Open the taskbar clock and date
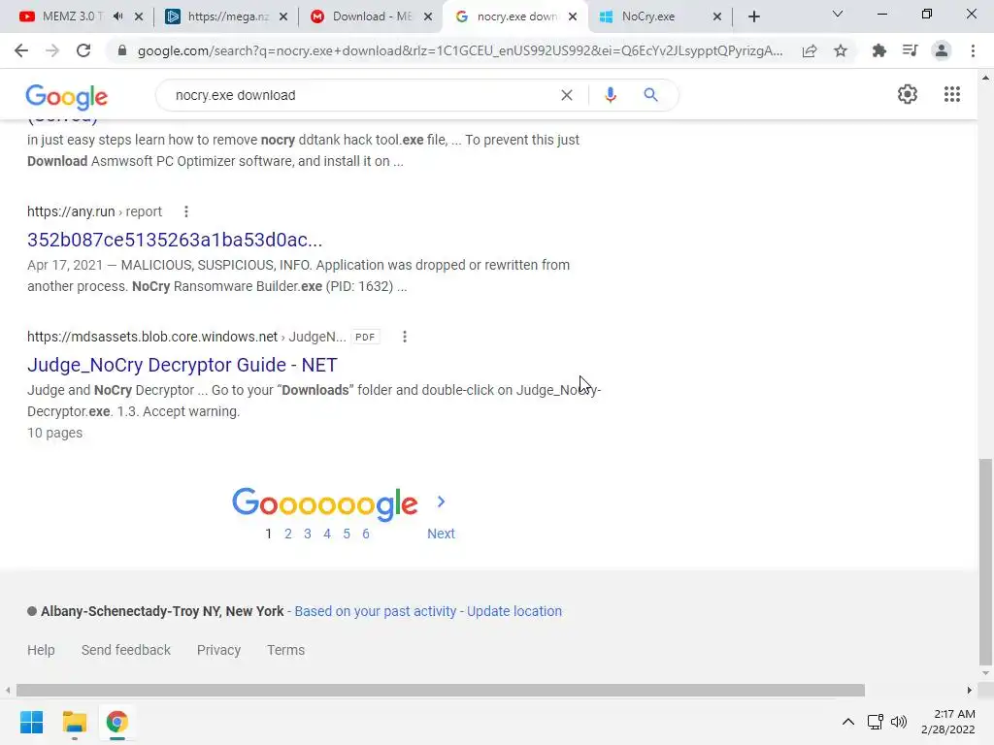This screenshot has width=994, height=745. point(948,722)
